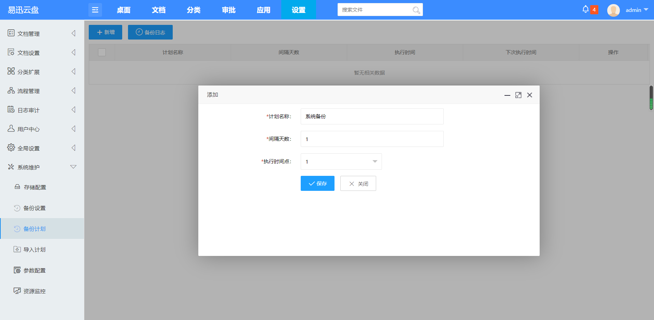The height and width of the screenshot is (320, 654).
Task: Minimize the 添加 dialog
Action: [507, 95]
